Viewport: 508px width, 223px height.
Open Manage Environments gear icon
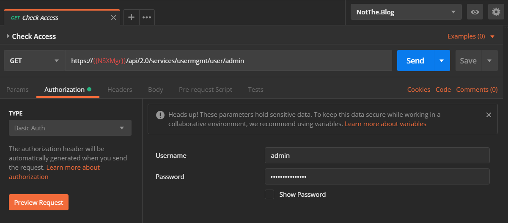(496, 12)
